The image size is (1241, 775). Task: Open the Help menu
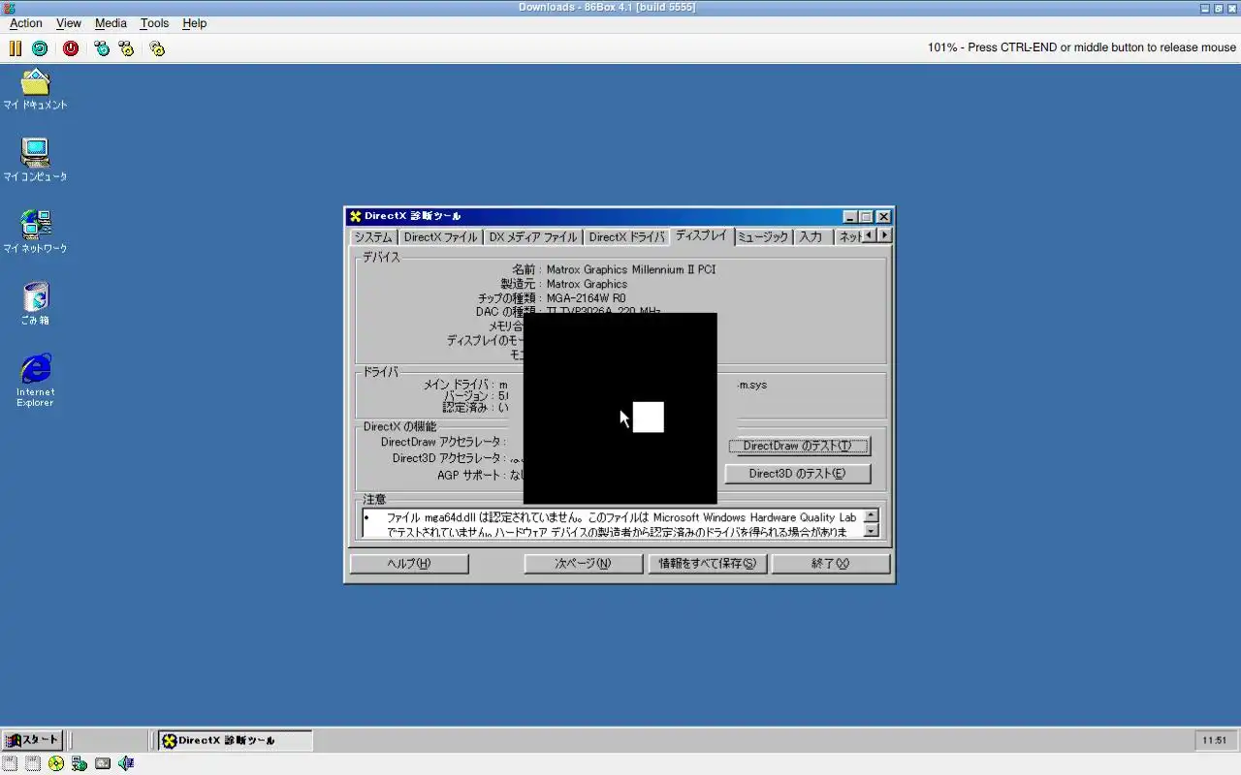tap(194, 23)
